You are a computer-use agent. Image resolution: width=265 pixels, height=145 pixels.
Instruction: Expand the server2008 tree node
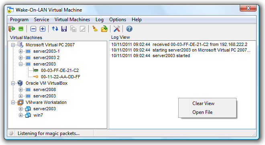(20, 89)
